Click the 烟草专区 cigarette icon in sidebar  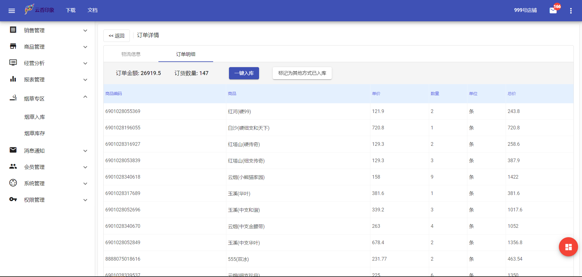[13, 98]
